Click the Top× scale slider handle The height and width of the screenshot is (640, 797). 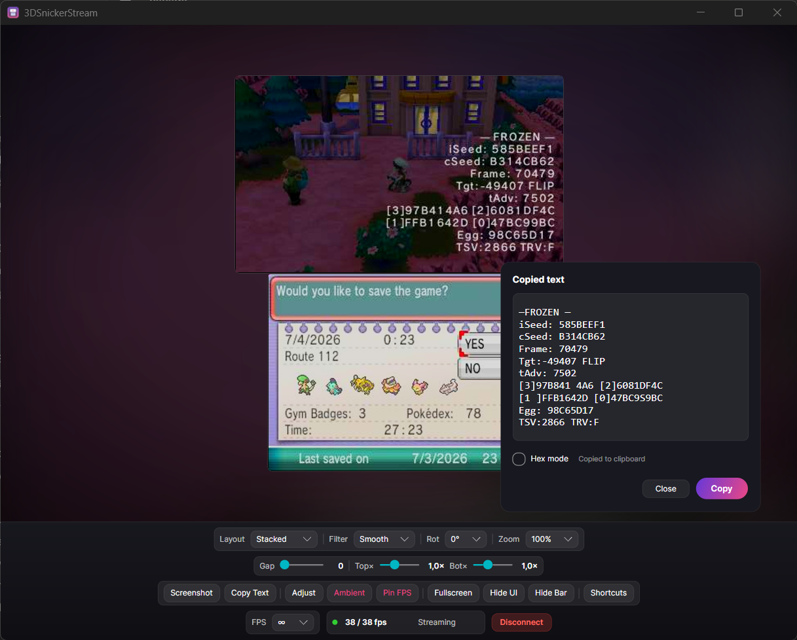(394, 565)
